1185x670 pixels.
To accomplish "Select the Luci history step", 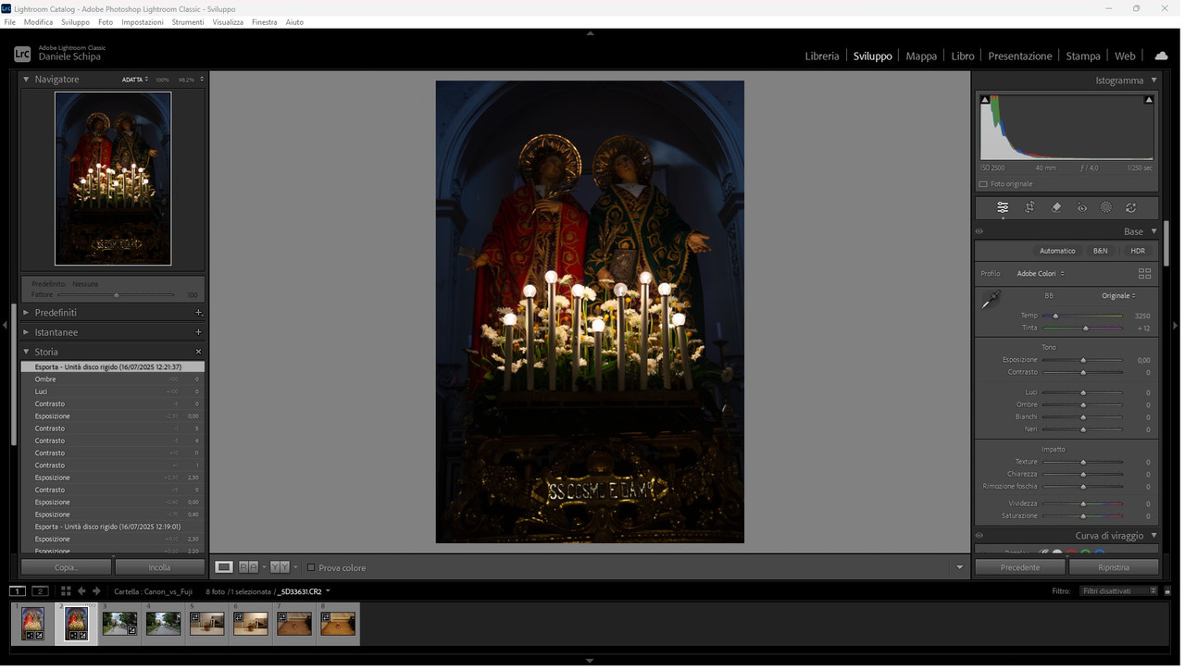I will click(x=113, y=391).
